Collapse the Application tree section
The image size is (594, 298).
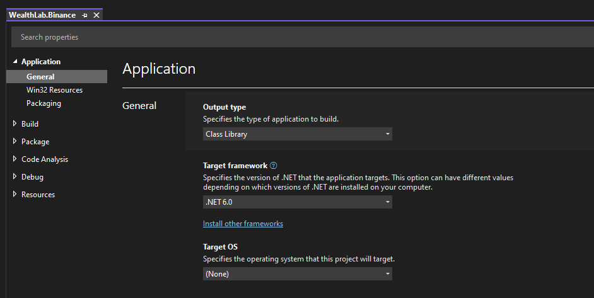point(15,61)
